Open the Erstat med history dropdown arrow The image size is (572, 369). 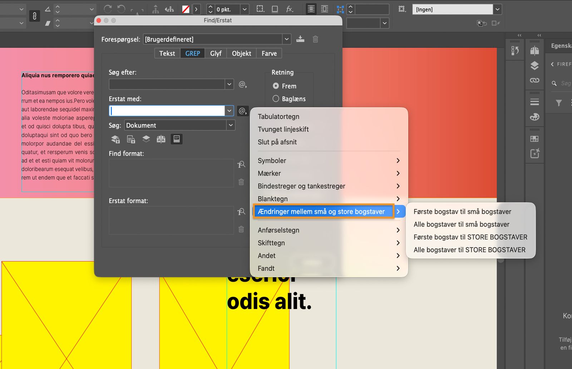pyautogui.click(x=229, y=111)
